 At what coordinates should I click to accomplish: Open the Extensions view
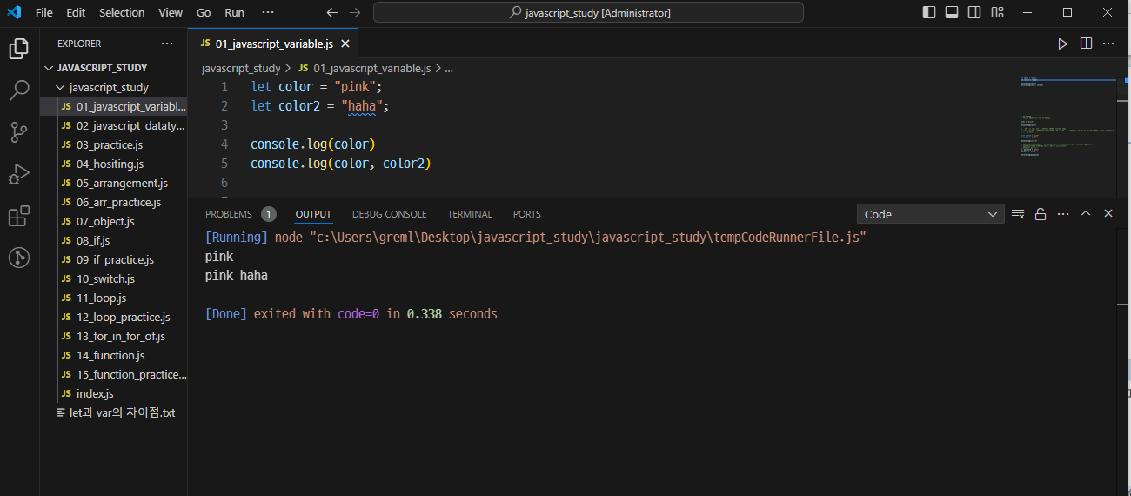click(x=18, y=216)
